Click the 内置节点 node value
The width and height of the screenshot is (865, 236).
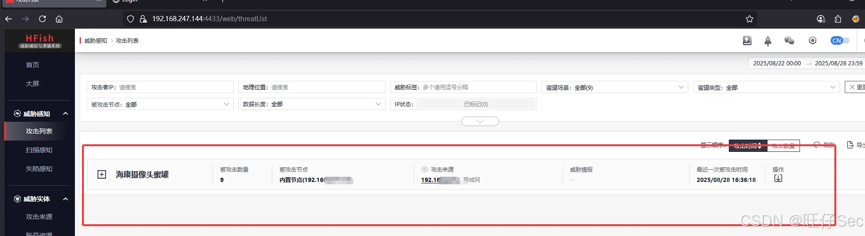pos(316,180)
